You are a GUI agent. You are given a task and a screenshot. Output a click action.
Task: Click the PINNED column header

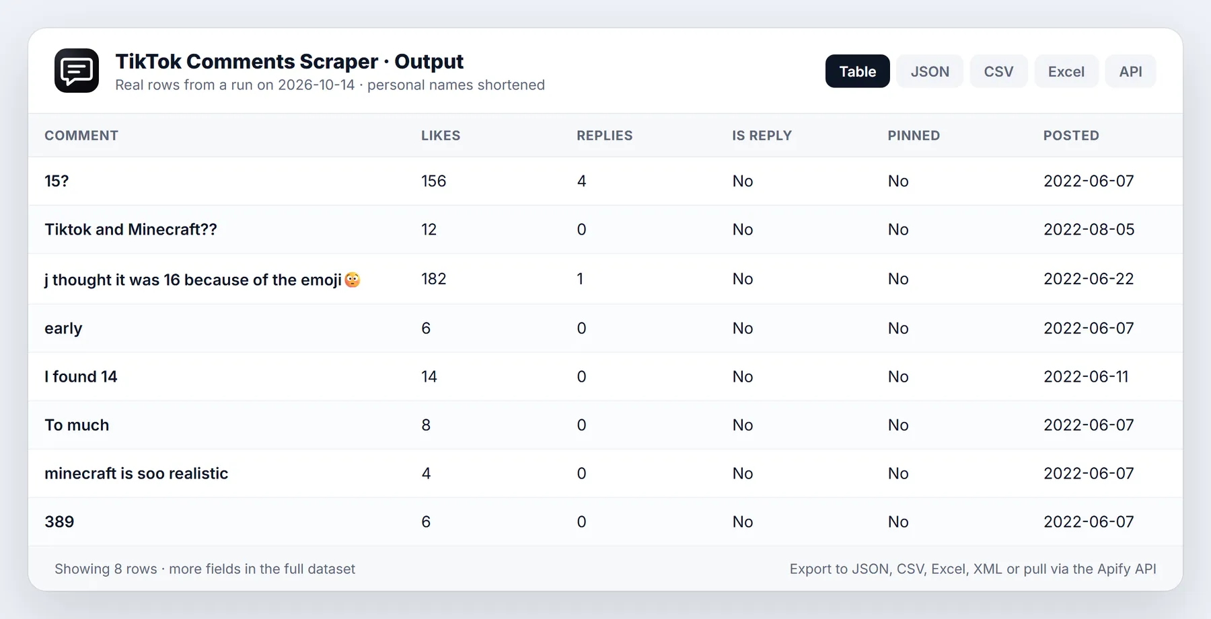pyautogui.click(x=914, y=136)
